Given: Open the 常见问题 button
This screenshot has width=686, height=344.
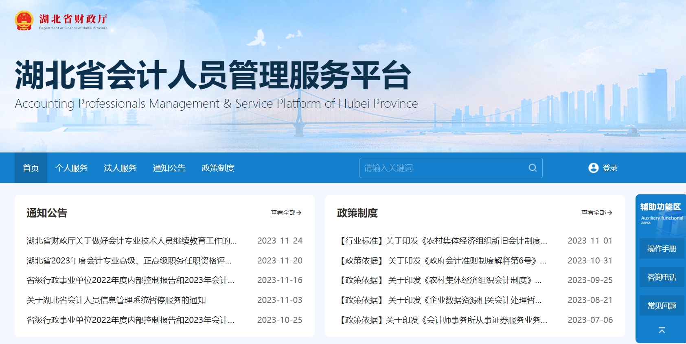Looking at the screenshot, I should point(662,306).
